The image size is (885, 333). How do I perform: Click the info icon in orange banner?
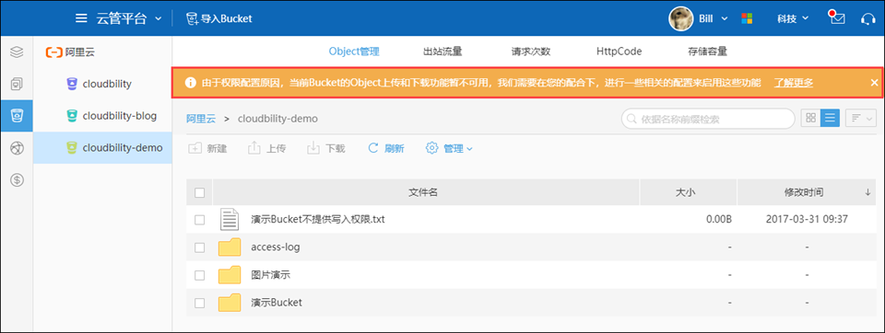(191, 83)
